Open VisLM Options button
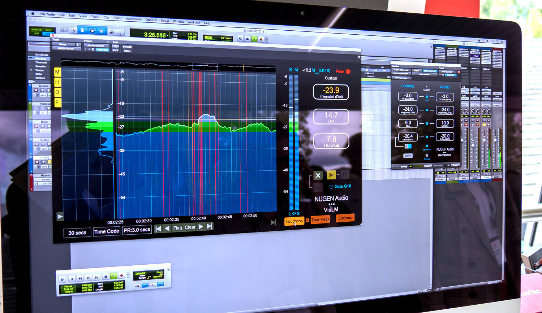Viewport: 542px width, 313px height. click(345, 218)
